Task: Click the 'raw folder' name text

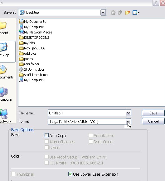Action: point(32,64)
